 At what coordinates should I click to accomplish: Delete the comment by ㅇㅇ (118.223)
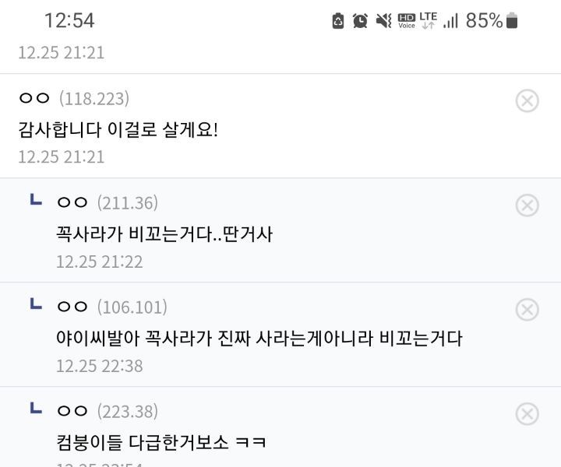[x=527, y=100]
